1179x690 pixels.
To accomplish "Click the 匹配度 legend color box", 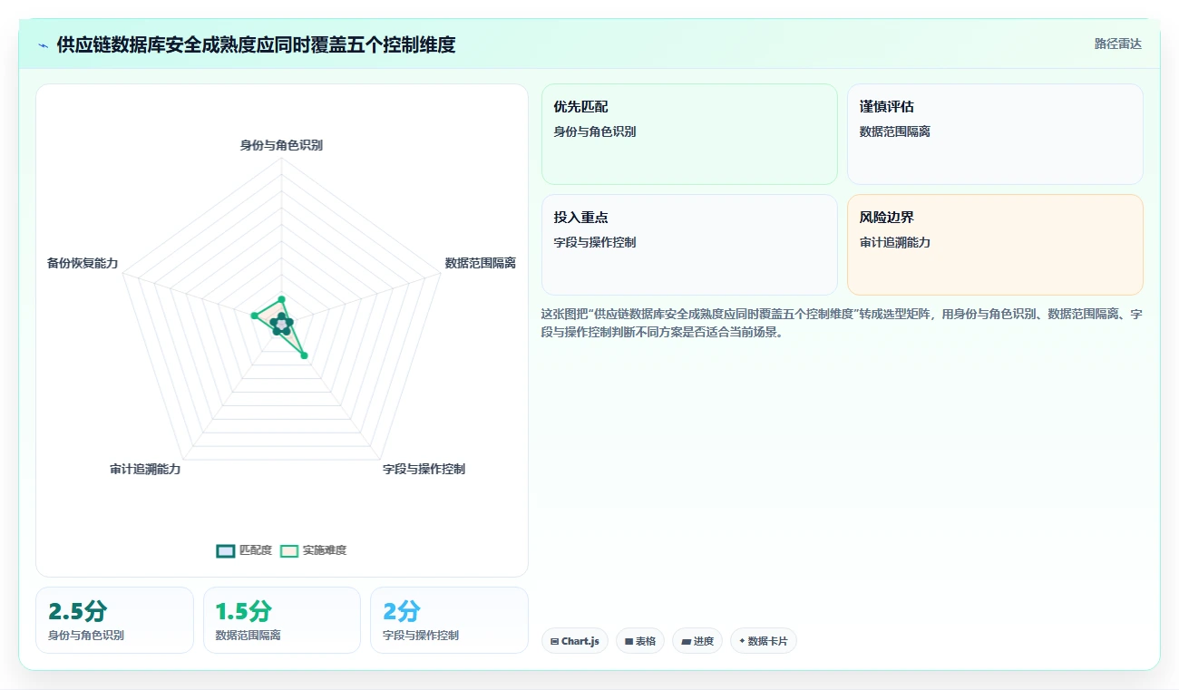I will [226, 550].
